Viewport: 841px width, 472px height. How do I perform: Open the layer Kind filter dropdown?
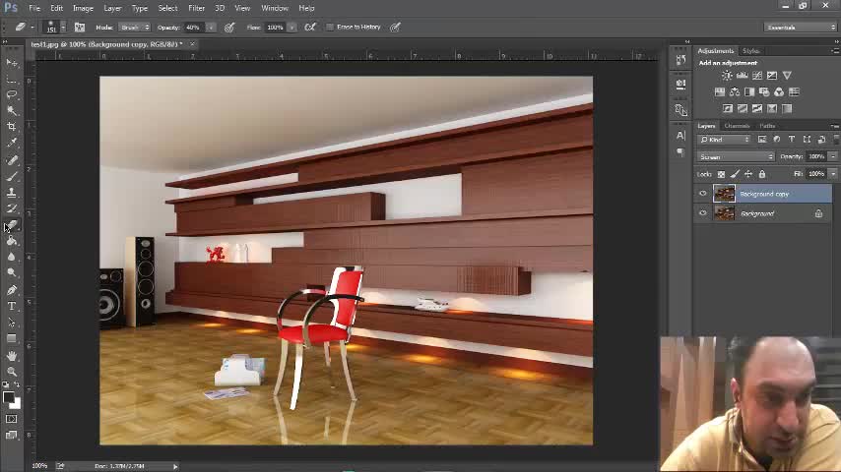pyautogui.click(x=724, y=140)
